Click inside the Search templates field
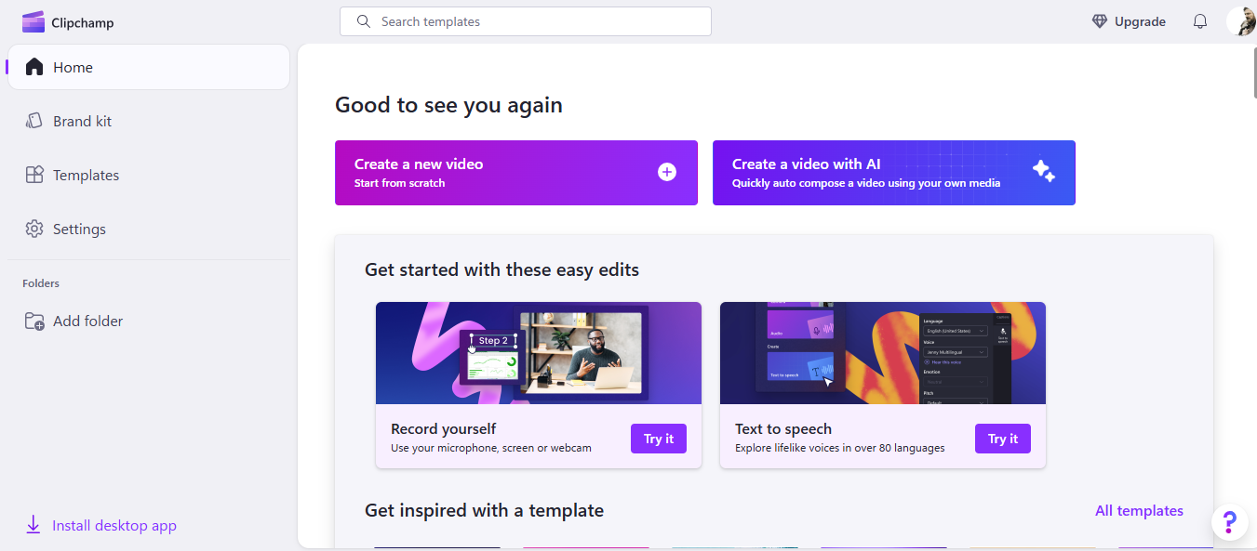 [x=525, y=21]
